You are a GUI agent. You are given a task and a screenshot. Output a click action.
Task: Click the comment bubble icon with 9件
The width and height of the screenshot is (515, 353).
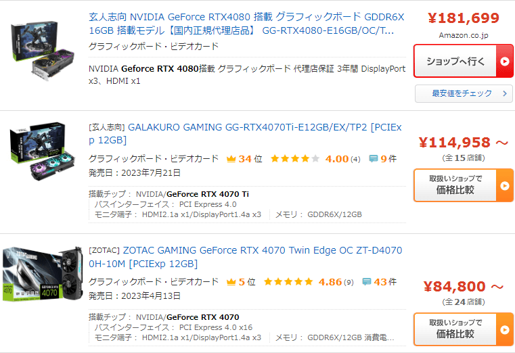(x=374, y=159)
